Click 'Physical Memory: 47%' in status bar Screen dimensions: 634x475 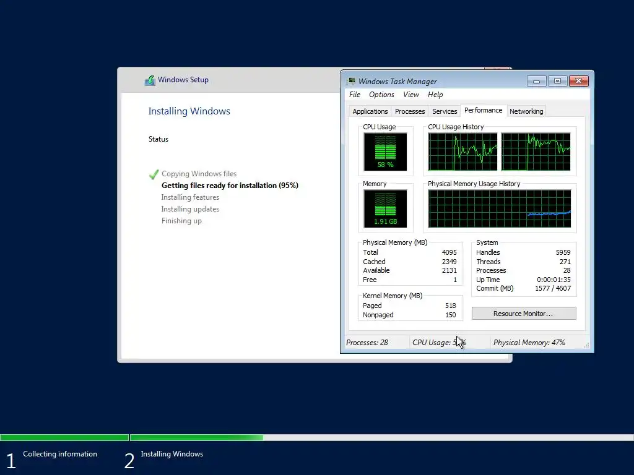click(529, 343)
